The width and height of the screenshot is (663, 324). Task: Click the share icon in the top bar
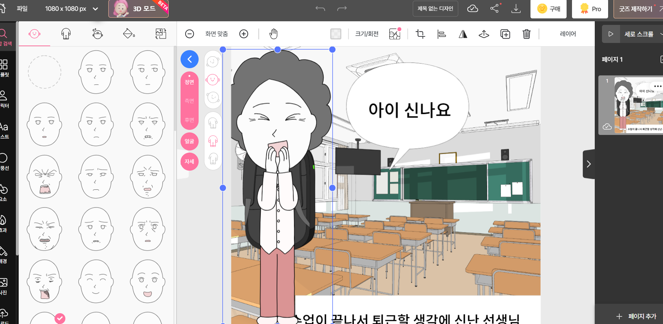pos(494,9)
